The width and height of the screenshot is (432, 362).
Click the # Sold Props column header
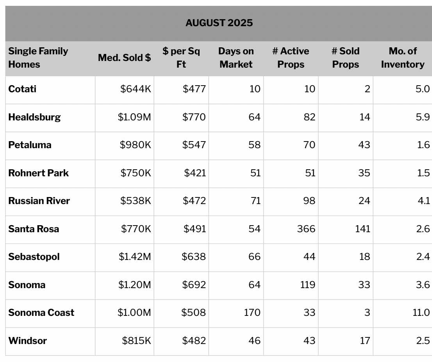pos(345,58)
